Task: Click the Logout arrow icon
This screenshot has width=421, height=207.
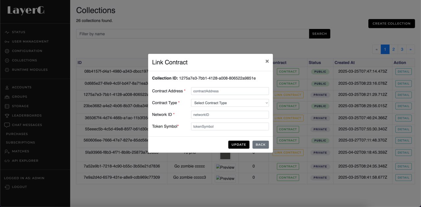Action: 7,187
